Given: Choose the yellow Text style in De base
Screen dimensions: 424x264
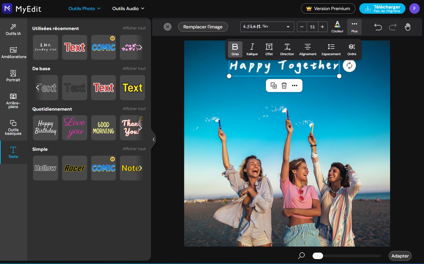Looking at the screenshot, I should (132, 88).
